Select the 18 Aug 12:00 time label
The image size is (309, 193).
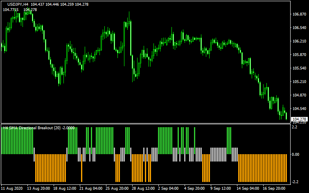[65, 189]
